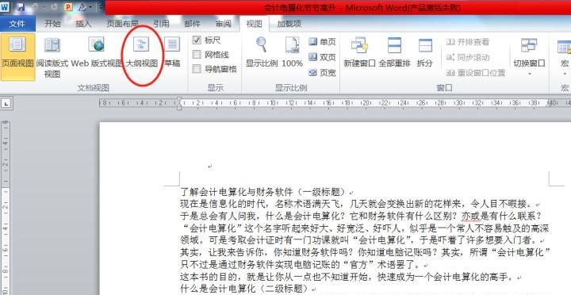Switch to Web 版式视图
The width and height of the screenshot is (571, 295).
[97, 53]
